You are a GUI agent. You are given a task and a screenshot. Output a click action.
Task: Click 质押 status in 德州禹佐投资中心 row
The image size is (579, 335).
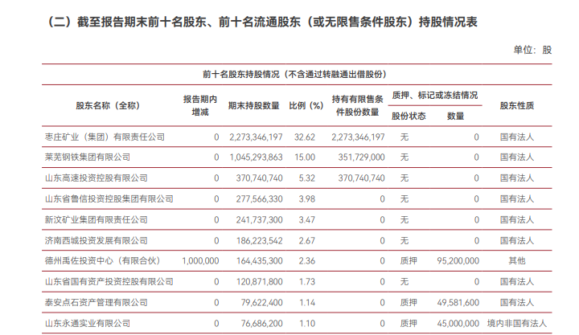tap(409, 261)
